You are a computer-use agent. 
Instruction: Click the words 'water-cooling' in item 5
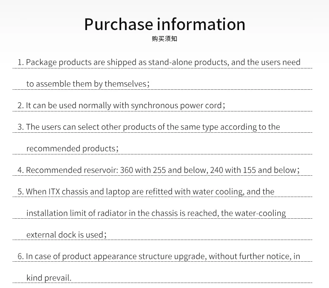tap(260, 213)
